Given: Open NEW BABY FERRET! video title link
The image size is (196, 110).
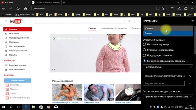Looking at the screenshot, I should [124, 103].
